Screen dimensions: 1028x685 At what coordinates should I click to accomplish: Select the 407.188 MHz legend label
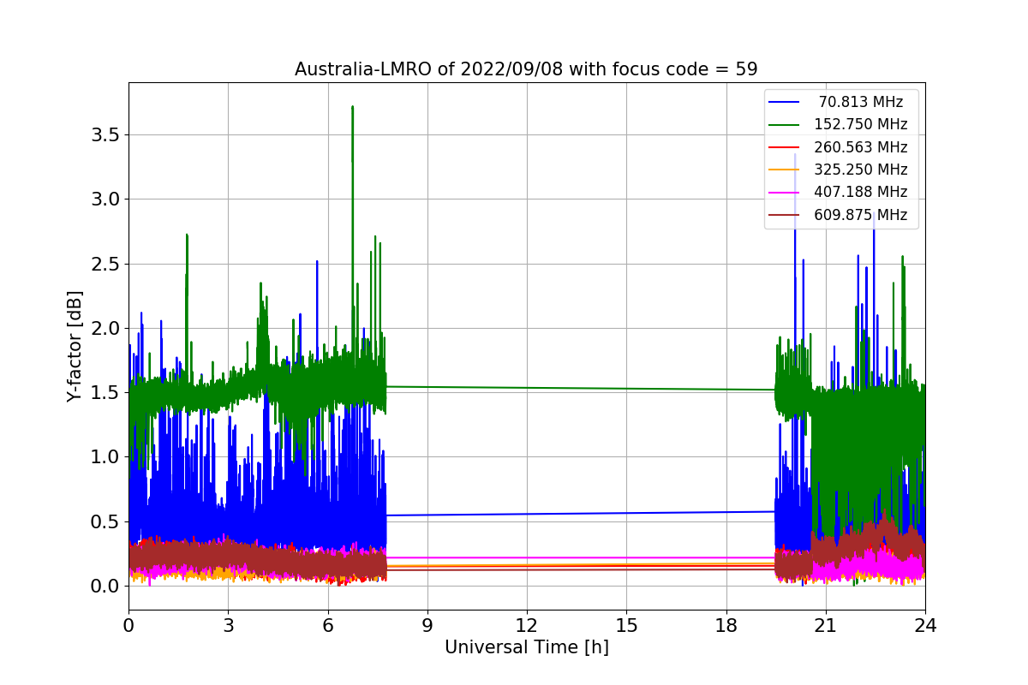point(861,193)
